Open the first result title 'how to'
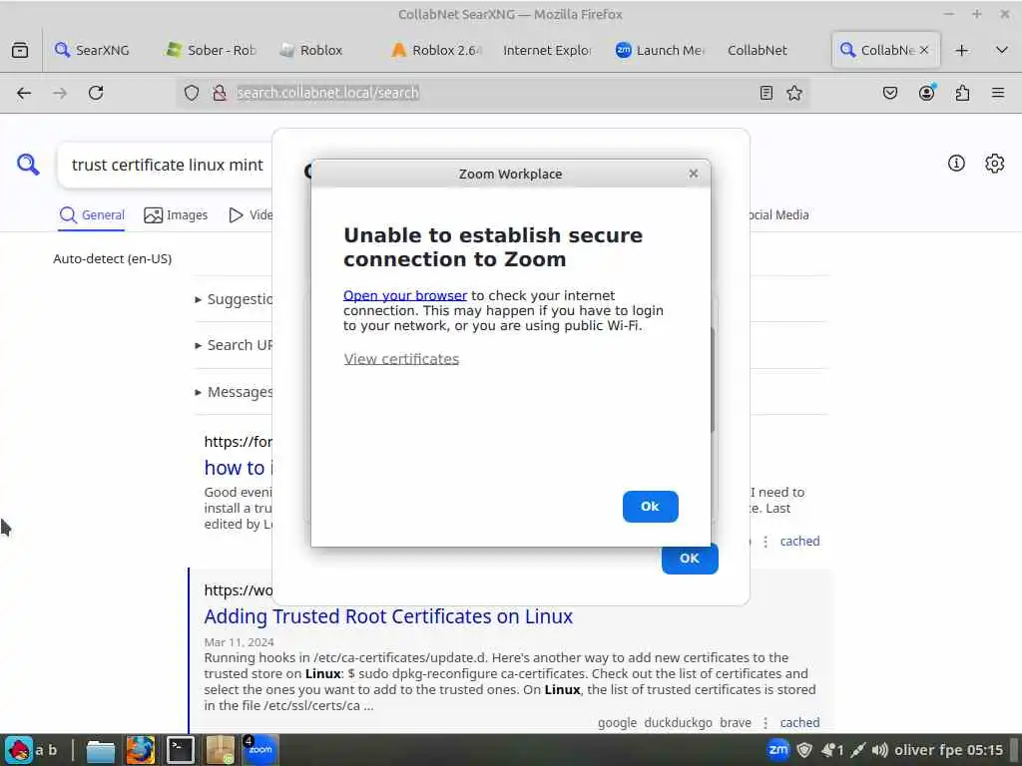This screenshot has height=766, width=1022. click(238, 468)
